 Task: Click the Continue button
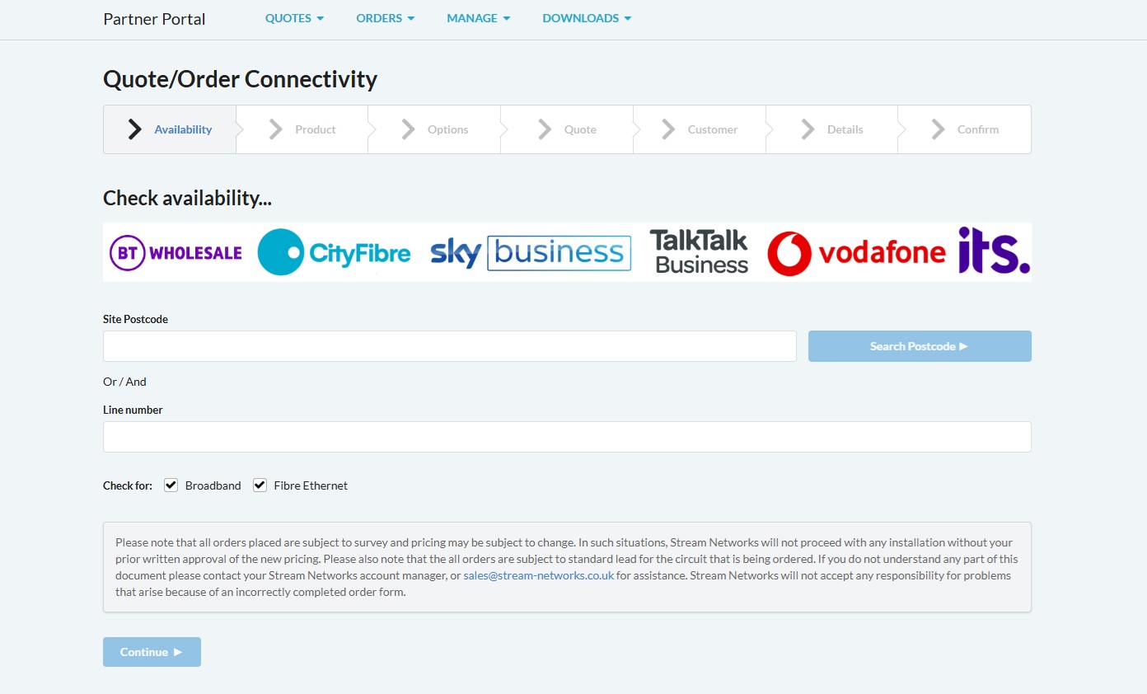[152, 652]
